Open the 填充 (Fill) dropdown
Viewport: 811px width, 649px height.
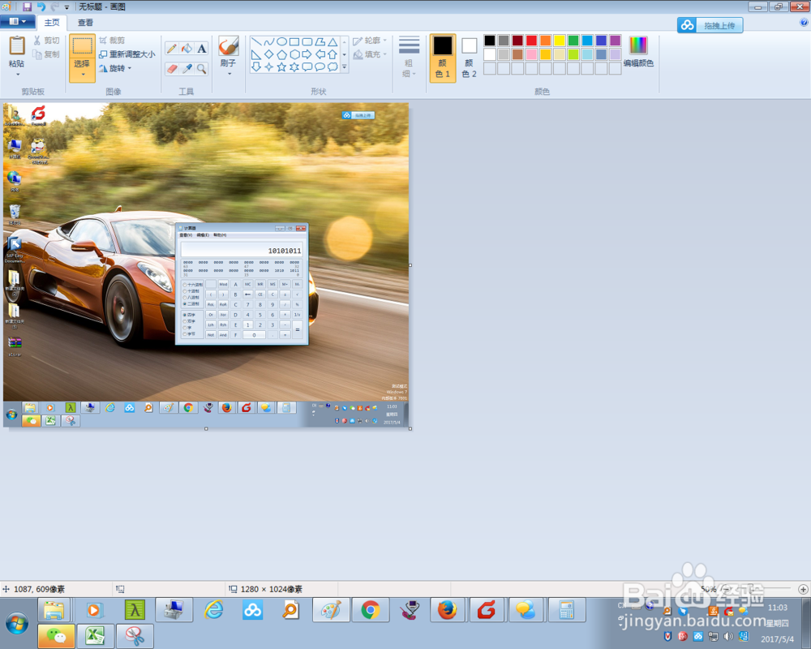click(x=369, y=54)
